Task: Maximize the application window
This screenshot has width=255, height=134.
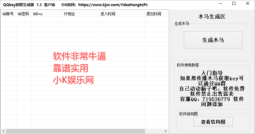Action: click(x=234, y=4)
